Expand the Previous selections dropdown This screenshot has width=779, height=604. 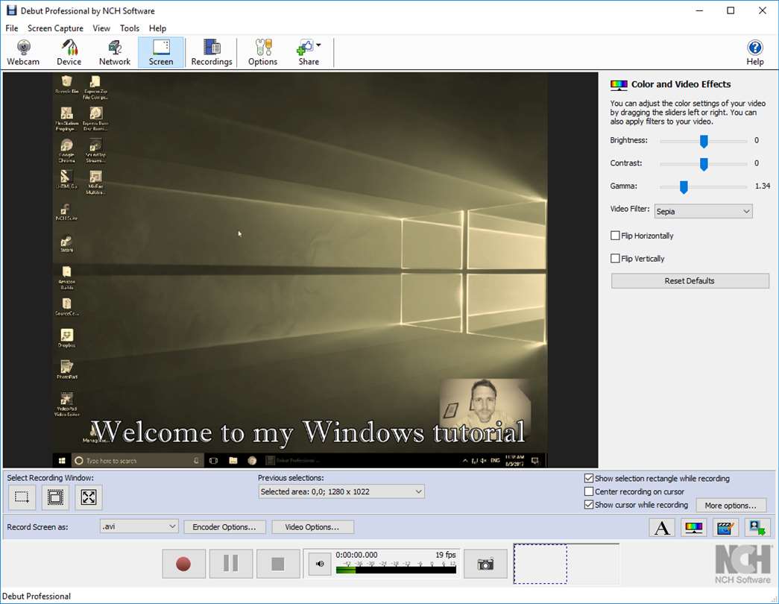tap(341, 491)
